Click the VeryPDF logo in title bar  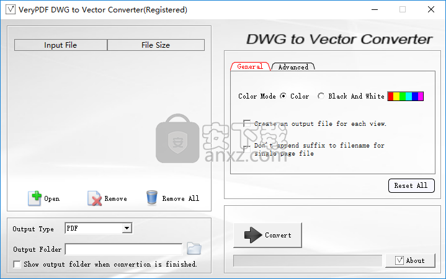[x=11, y=9]
